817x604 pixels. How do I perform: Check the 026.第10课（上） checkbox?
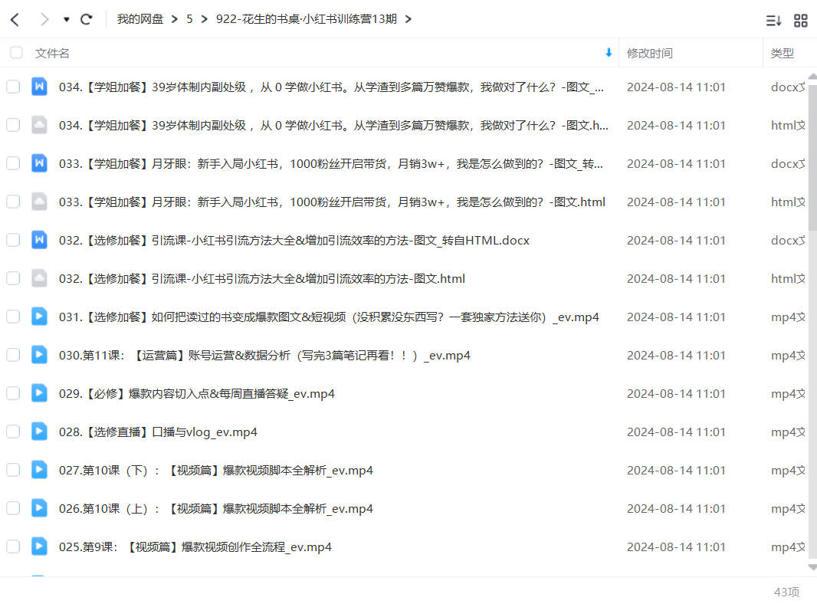tap(13, 508)
